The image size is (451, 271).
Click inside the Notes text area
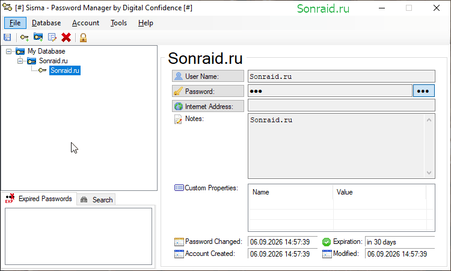[x=336, y=146]
